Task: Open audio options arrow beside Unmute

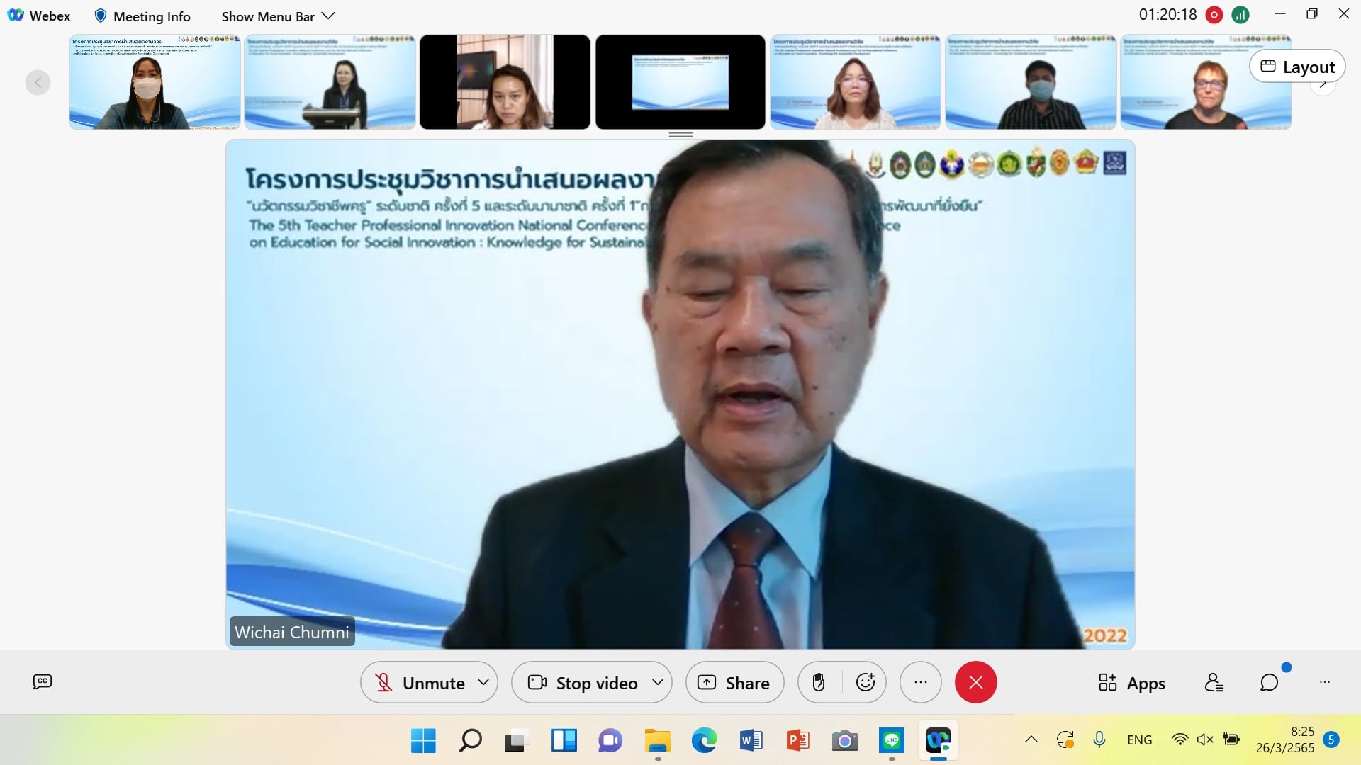Action: coord(483,682)
